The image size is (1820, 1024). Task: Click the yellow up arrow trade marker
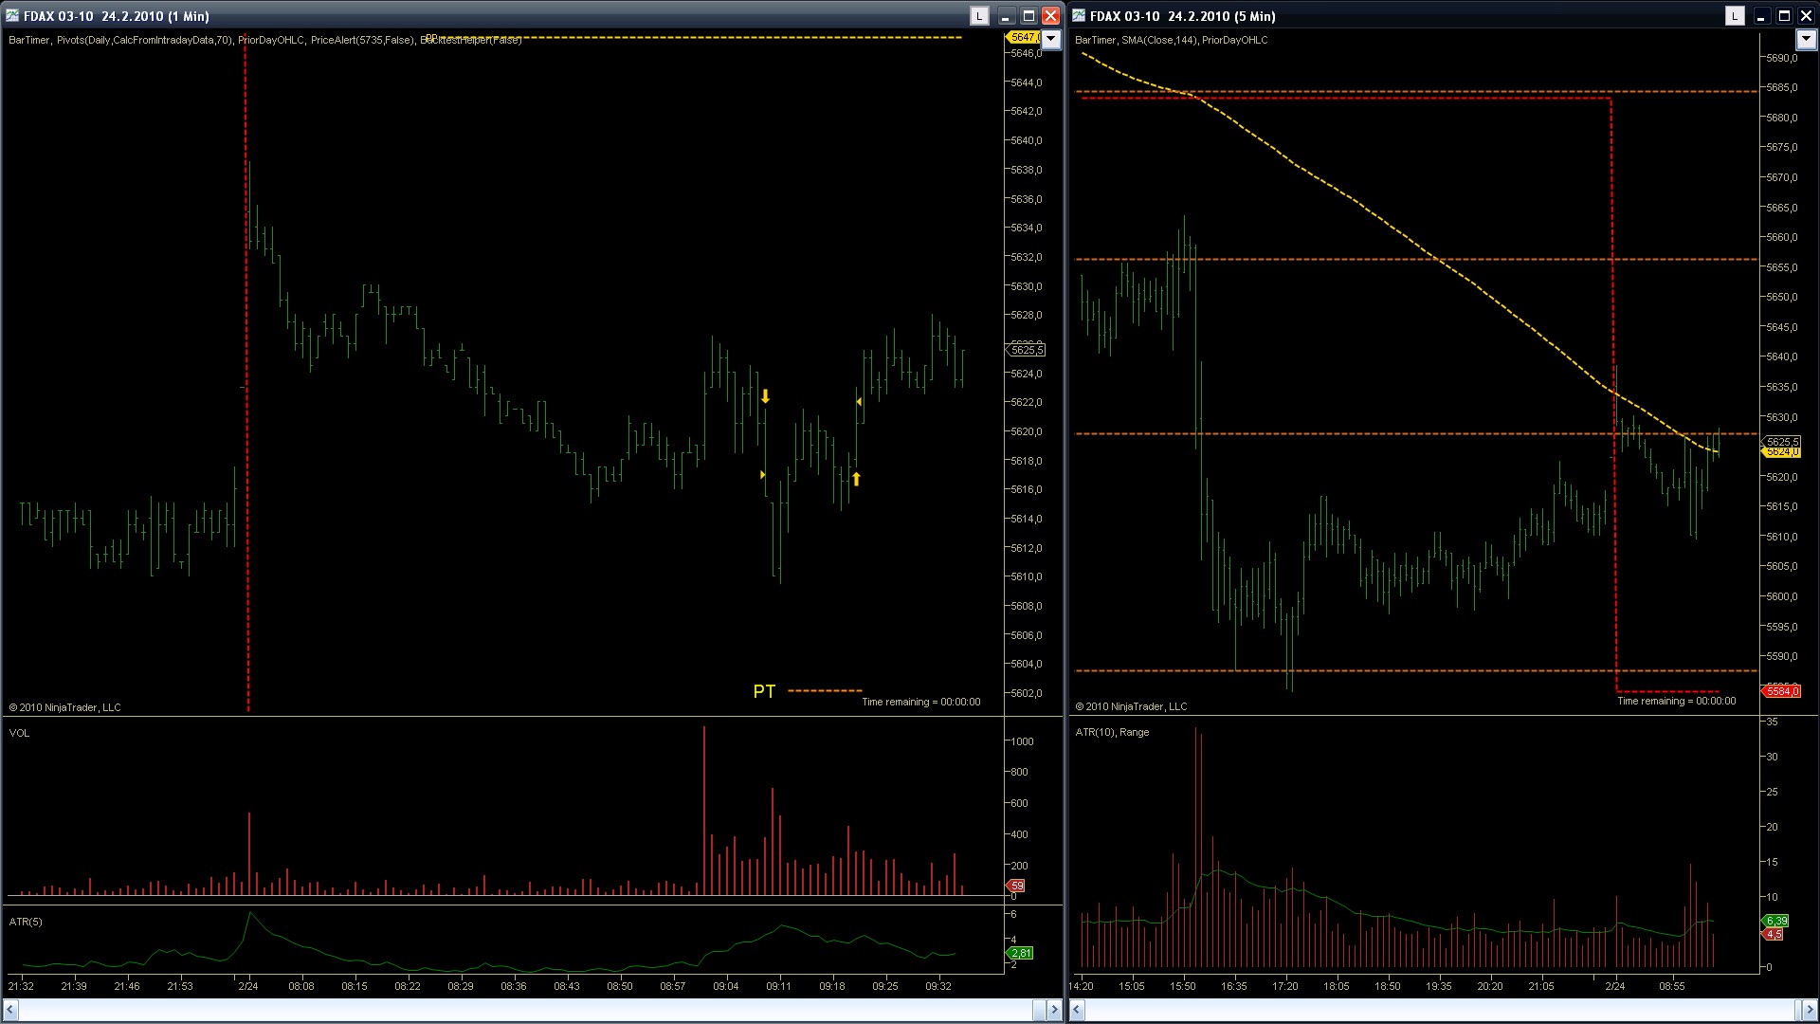856,479
